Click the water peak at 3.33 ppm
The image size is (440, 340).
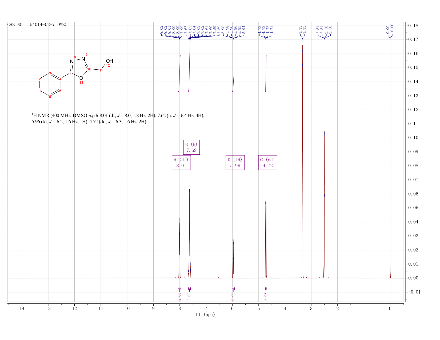point(302,160)
